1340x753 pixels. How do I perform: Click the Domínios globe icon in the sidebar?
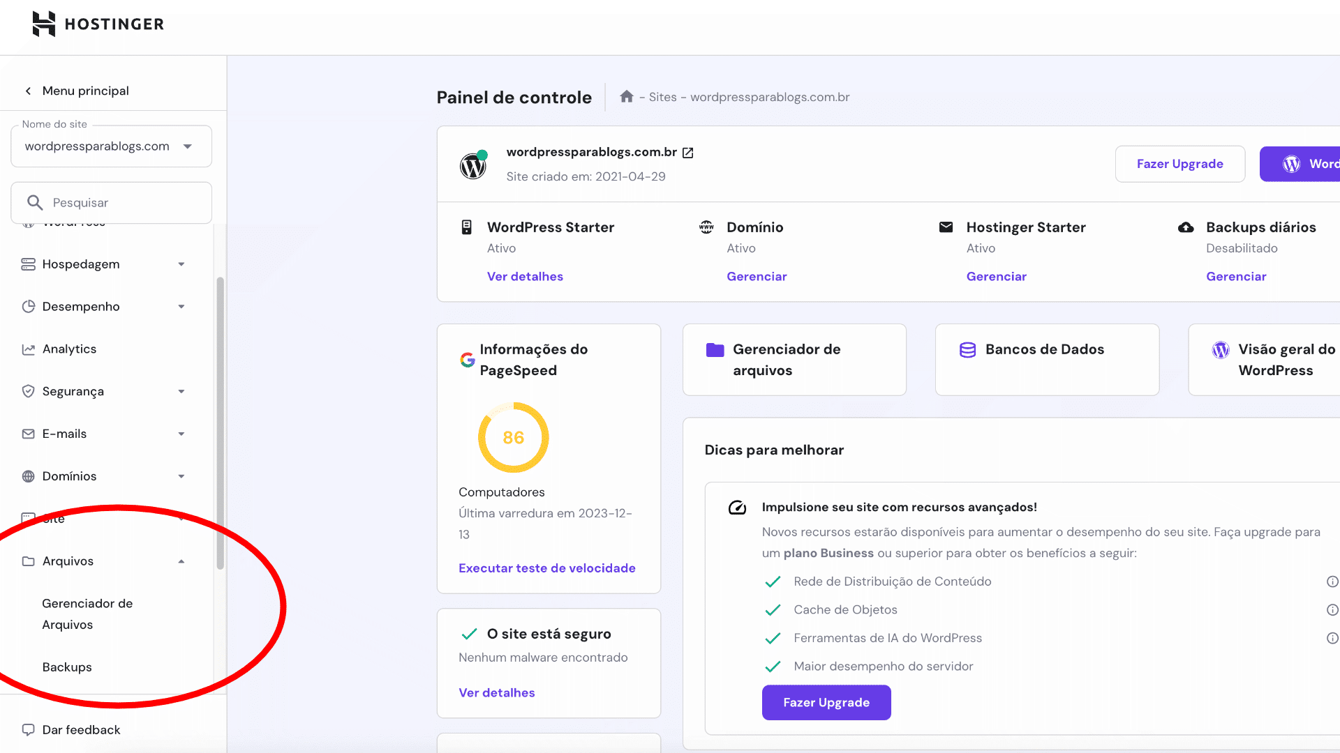28,476
